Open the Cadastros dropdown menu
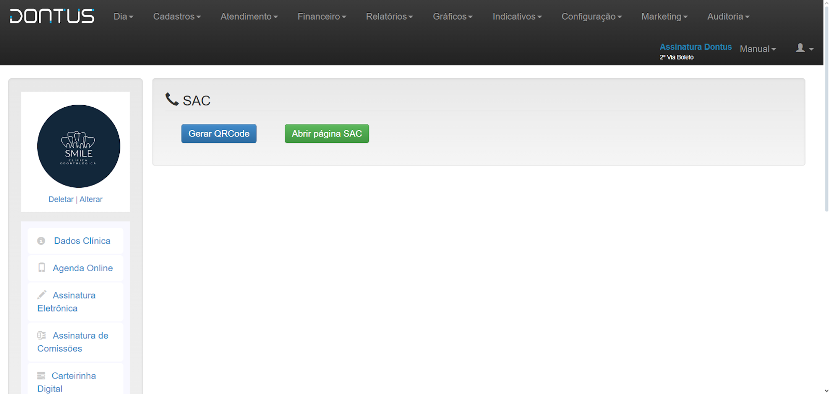Screen dimensions: 830x394 [x=177, y=17]
